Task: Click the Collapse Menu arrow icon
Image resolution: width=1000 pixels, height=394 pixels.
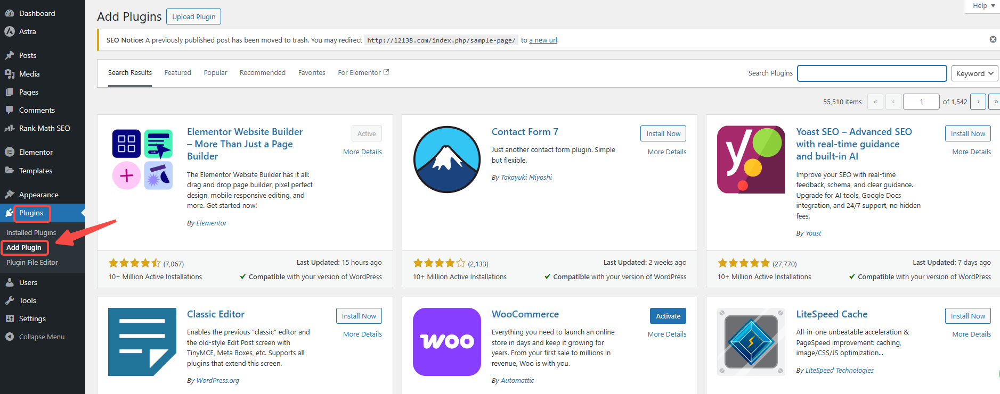Action: (10, 337)
